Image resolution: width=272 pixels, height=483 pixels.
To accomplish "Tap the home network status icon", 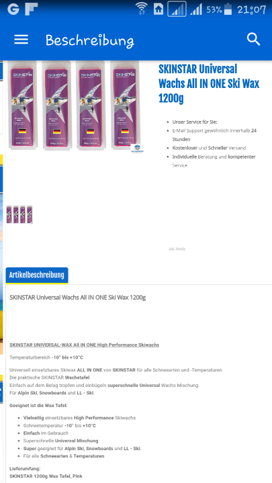I will click(158, 9).
